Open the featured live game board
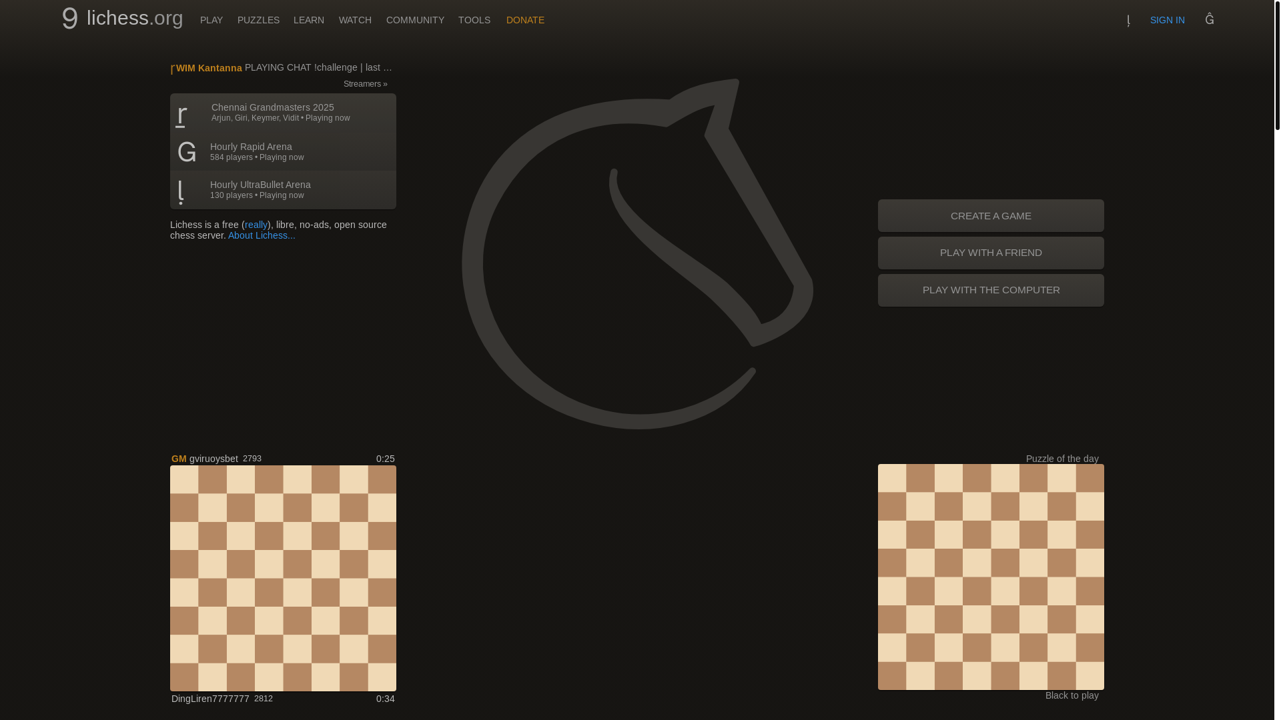 pos(283,578)
